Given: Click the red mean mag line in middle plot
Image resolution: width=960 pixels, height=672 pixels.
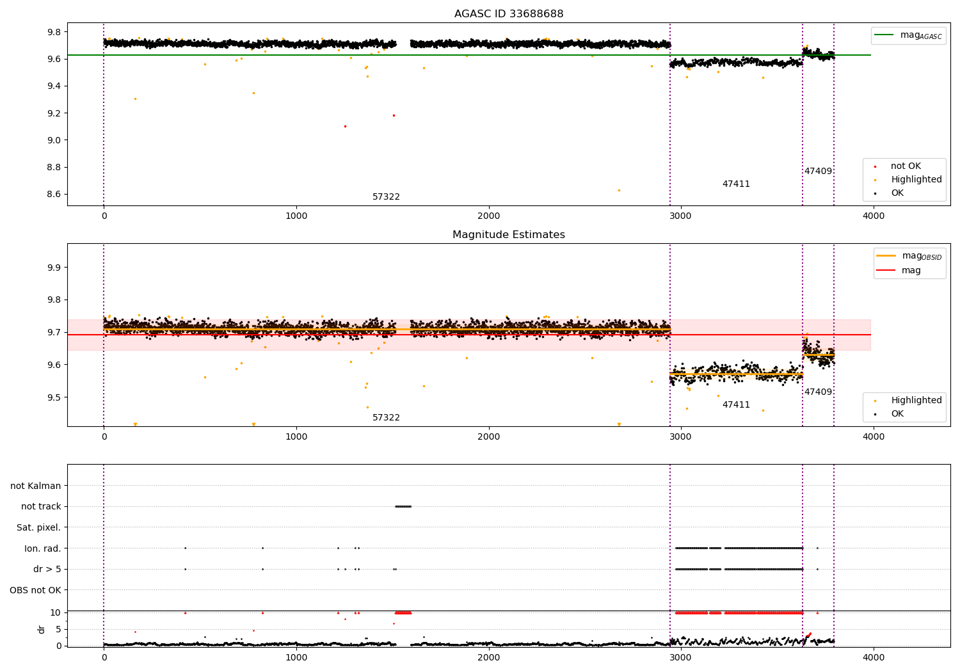Looking at the screenshot, I should [469, 335].
